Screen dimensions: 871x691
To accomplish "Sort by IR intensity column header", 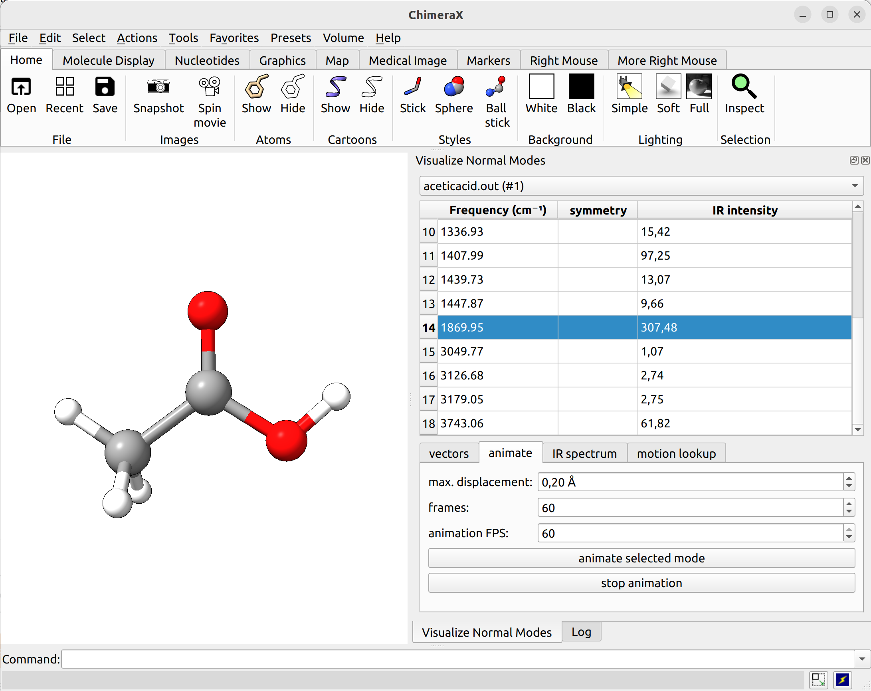I will point(744,210).
